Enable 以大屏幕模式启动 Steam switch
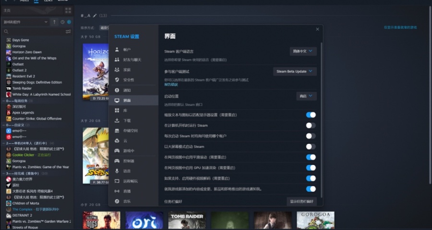The width and height of the screenshot is (432, 230). pos(311,147)
